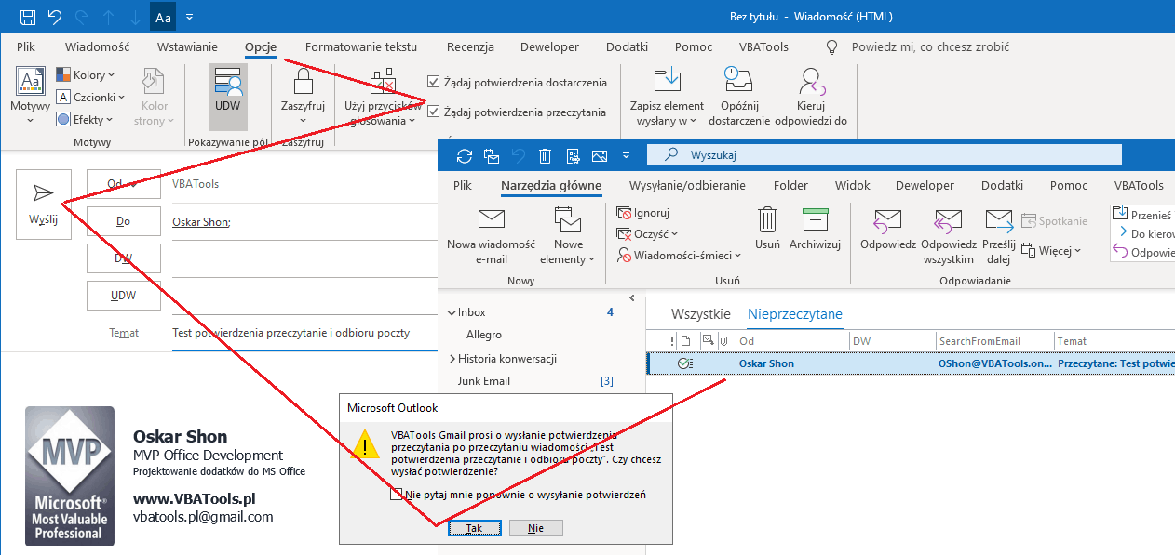Select Oskar Shon message in list
Image resolution: width=1175 pixels, height=555 pixels.
[911, 363]
